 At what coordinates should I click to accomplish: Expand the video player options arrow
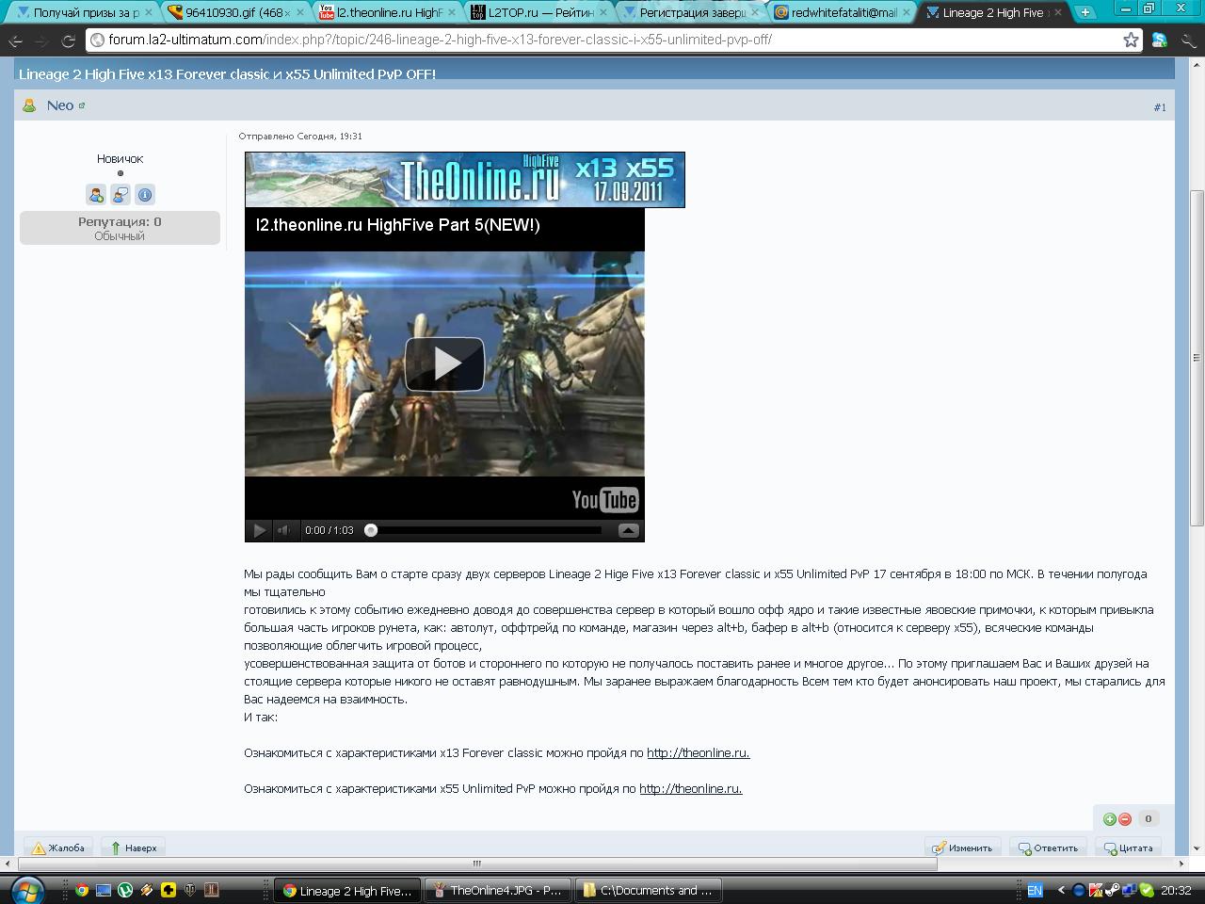(x=629, y=530)
